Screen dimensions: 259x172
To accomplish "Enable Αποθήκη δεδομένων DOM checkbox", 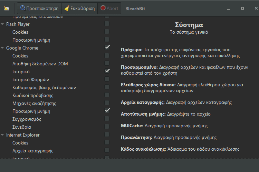I will [107, 63].
